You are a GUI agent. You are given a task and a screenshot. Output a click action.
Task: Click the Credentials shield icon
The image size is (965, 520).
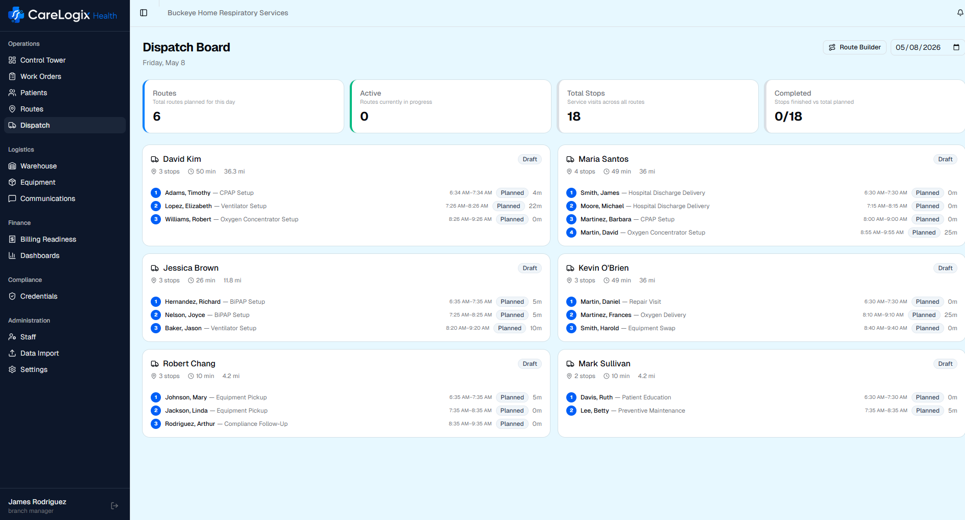tap(12, 296)
